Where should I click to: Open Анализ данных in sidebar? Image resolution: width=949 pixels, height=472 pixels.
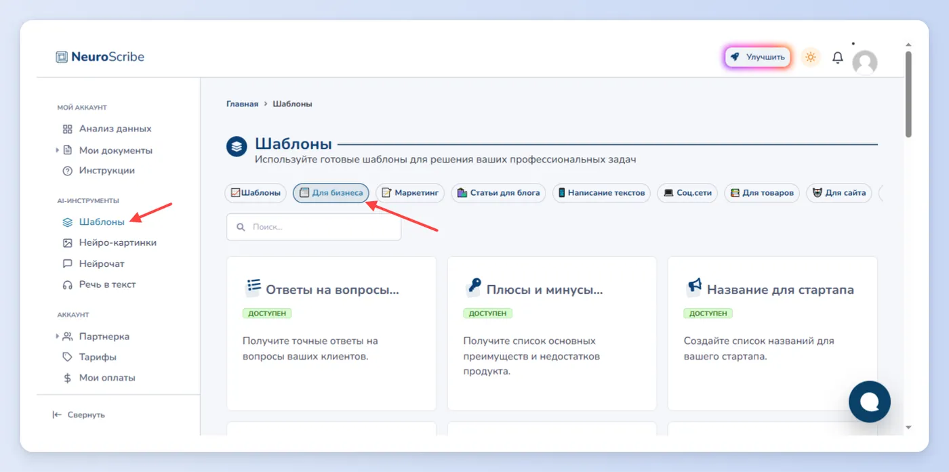click(106, 129)
